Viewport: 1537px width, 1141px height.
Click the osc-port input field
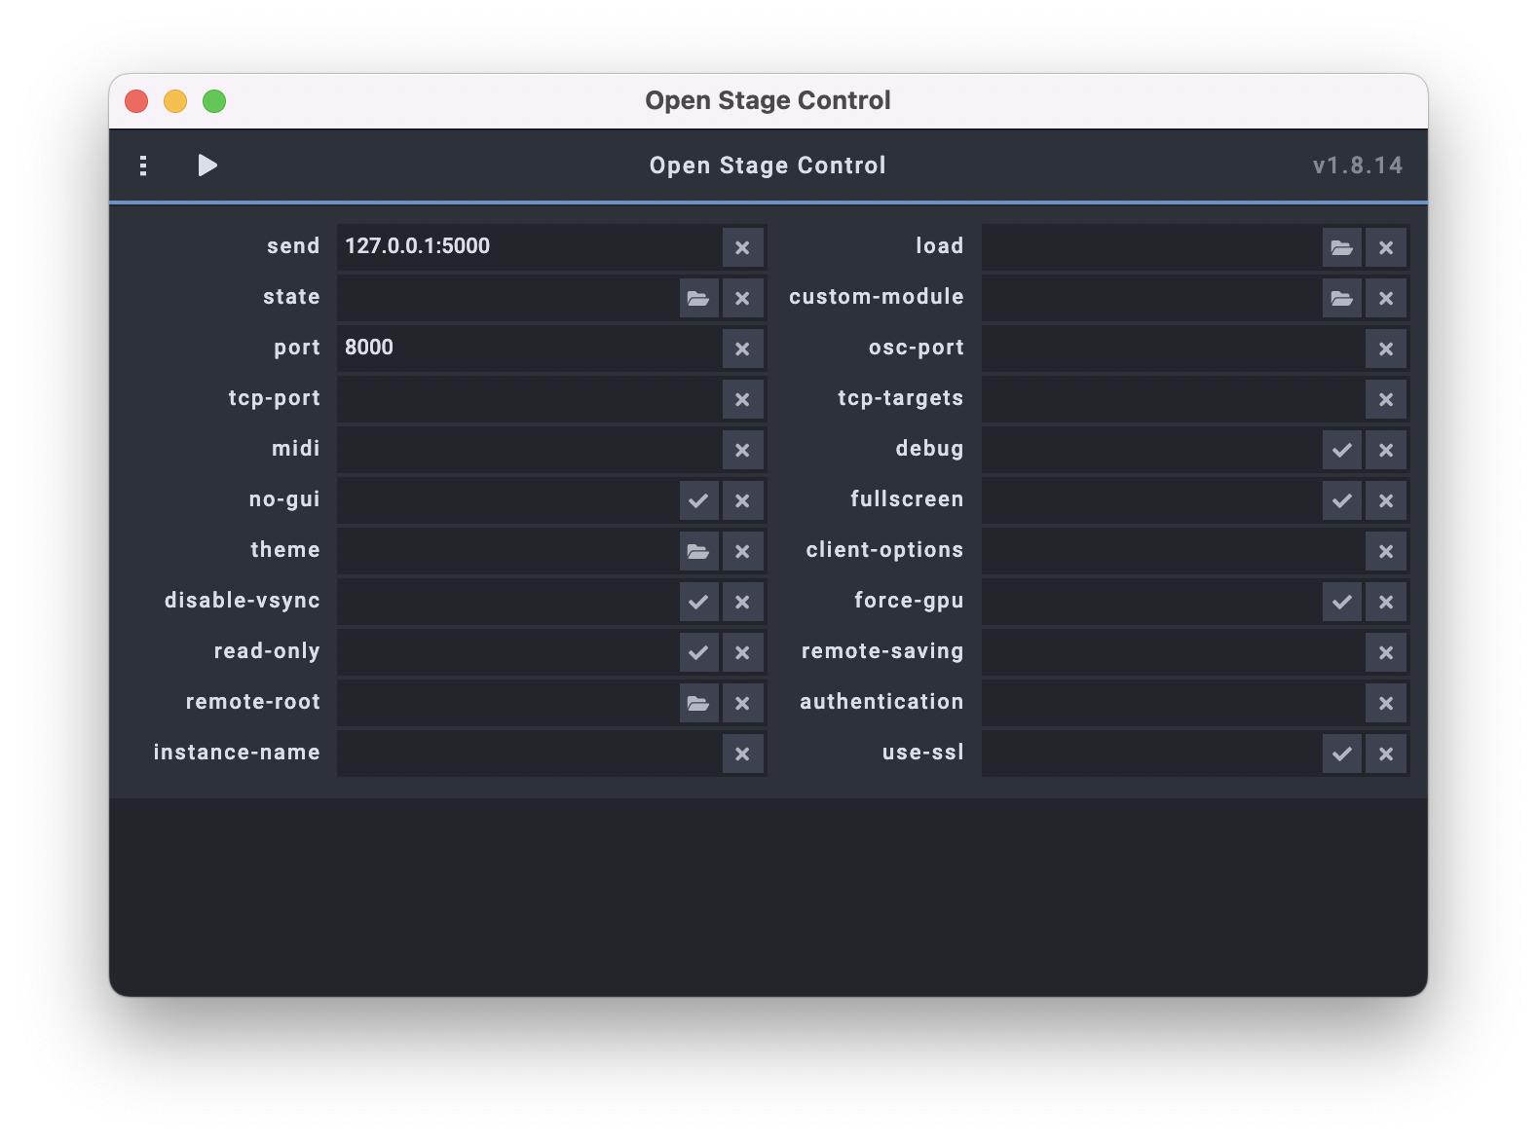coord(1171,349)
